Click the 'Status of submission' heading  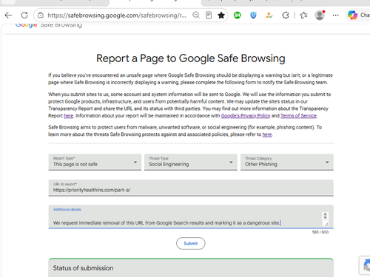pos(83,268)
